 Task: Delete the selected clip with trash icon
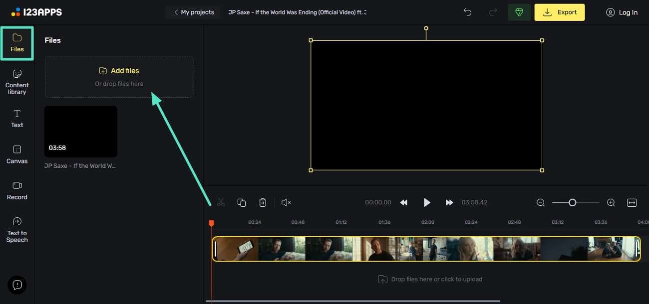(x=263, y=202)
